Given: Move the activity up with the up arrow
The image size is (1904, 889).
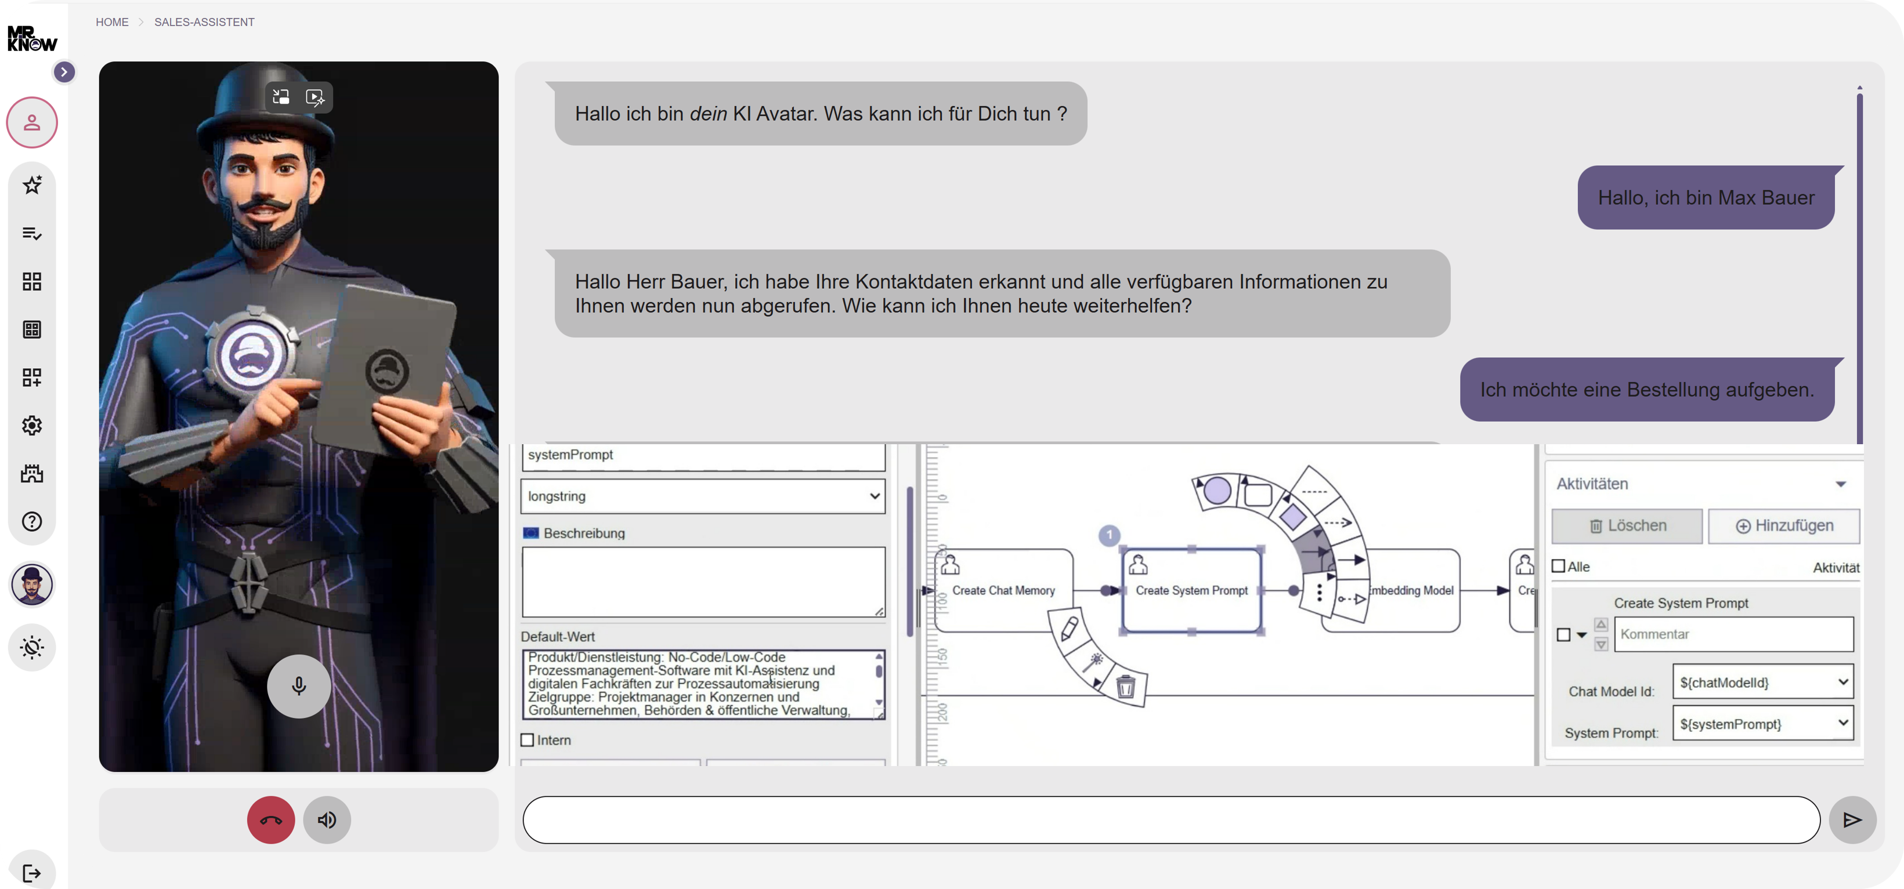Looking at the screenshot, I should click(x=1600, y=625).
